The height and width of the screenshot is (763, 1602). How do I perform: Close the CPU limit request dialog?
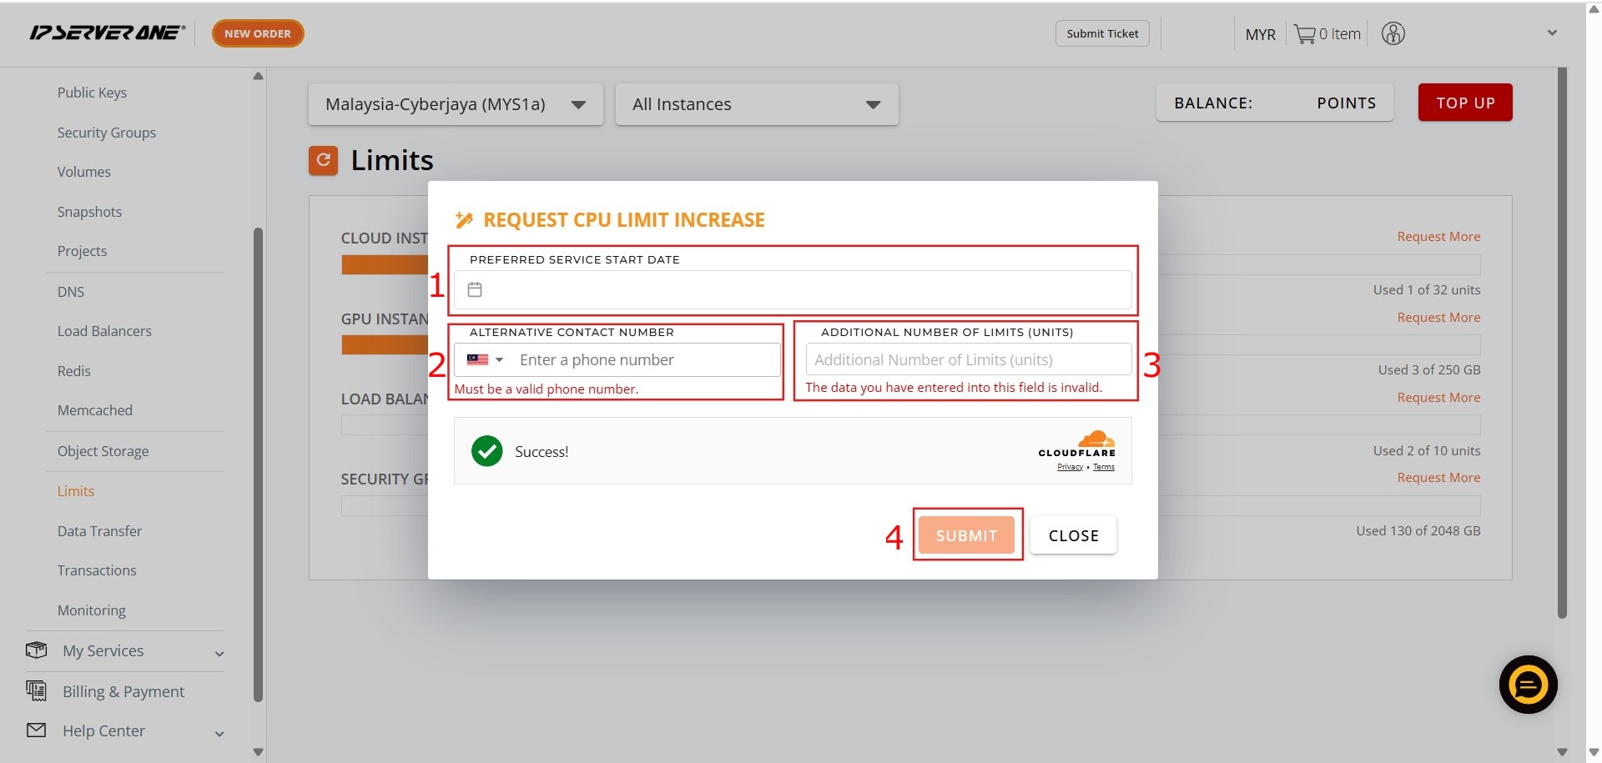tap(1072, 535)
